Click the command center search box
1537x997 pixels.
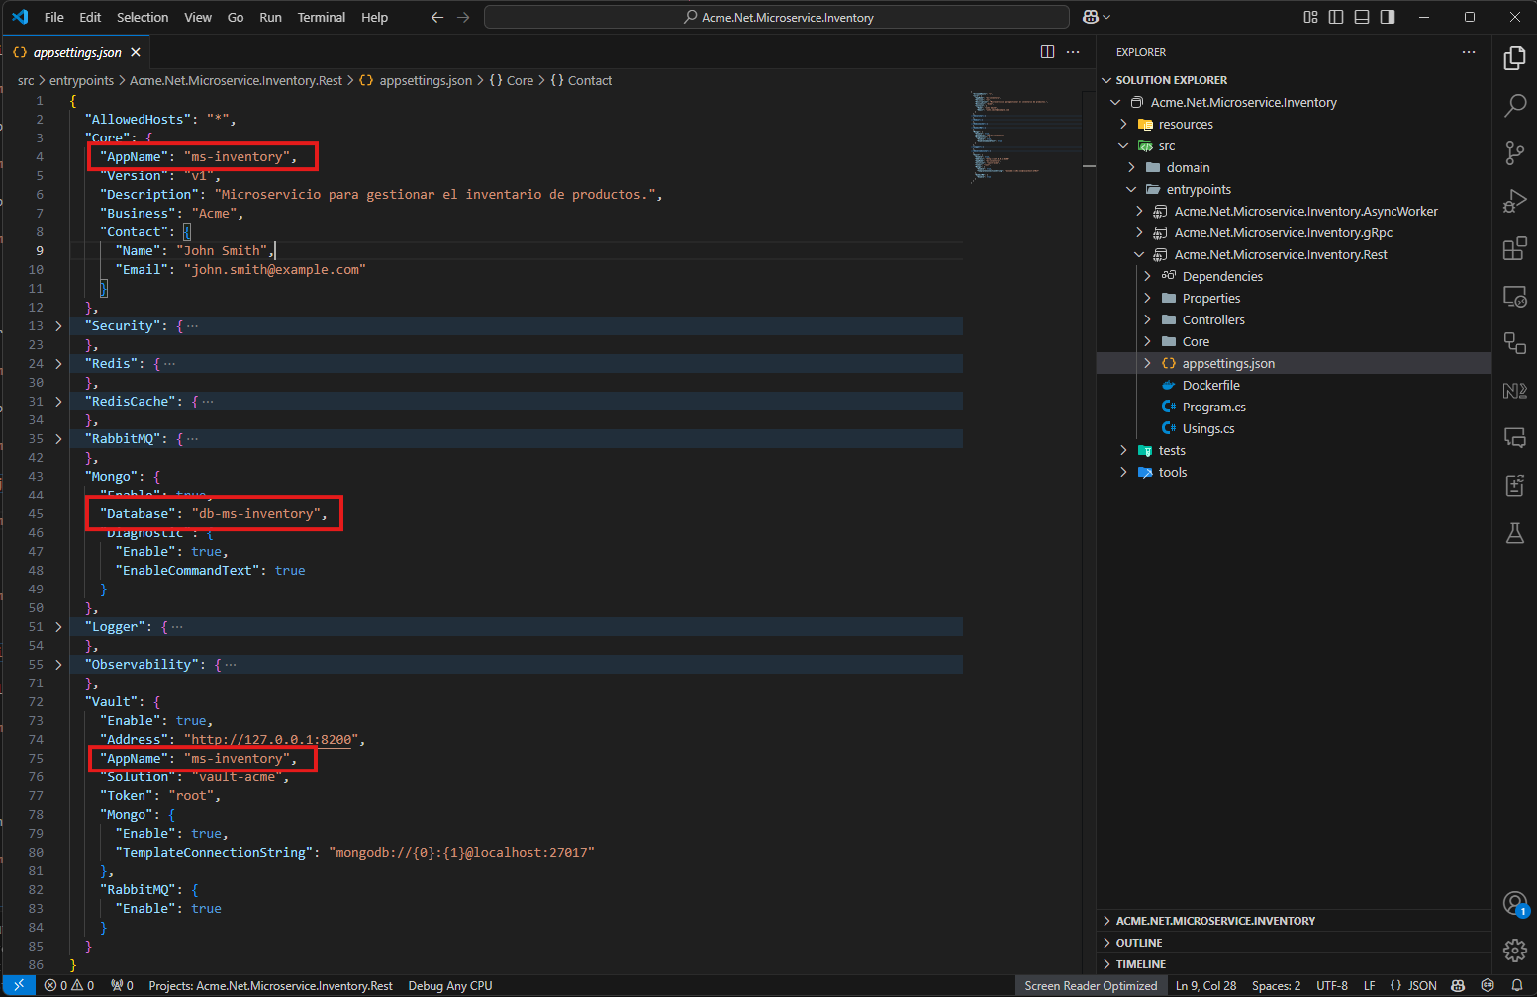pos(777,17)
